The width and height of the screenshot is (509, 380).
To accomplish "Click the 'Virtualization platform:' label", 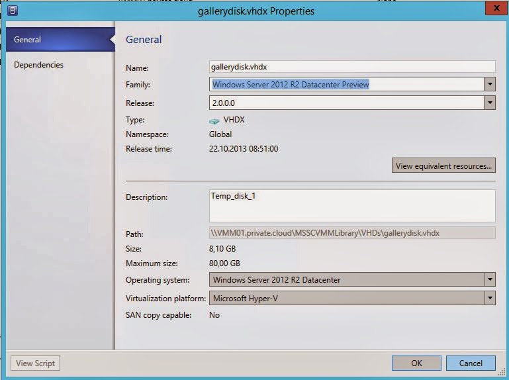I will click(x=165, y=299).
